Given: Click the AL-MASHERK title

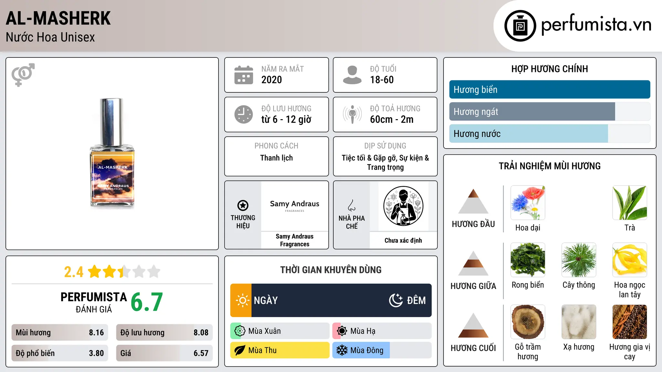Looking at the screenshot, I should [58, 18].
